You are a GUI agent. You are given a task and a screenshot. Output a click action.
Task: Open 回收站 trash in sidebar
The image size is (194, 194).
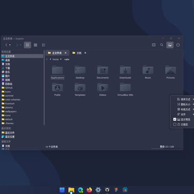click(x=22, y=84)
